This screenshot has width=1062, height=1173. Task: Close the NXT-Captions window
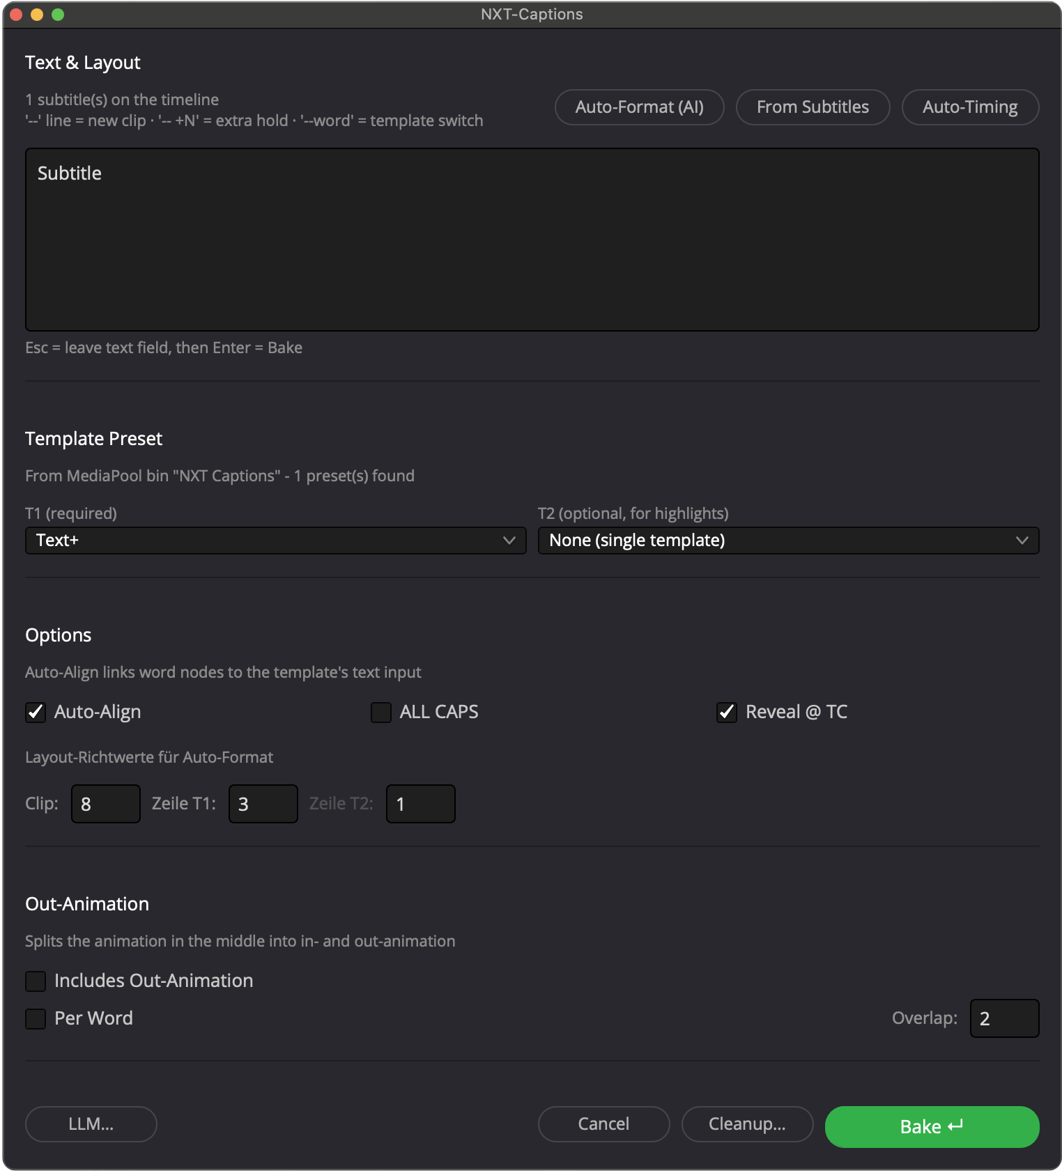pos(16,15)
